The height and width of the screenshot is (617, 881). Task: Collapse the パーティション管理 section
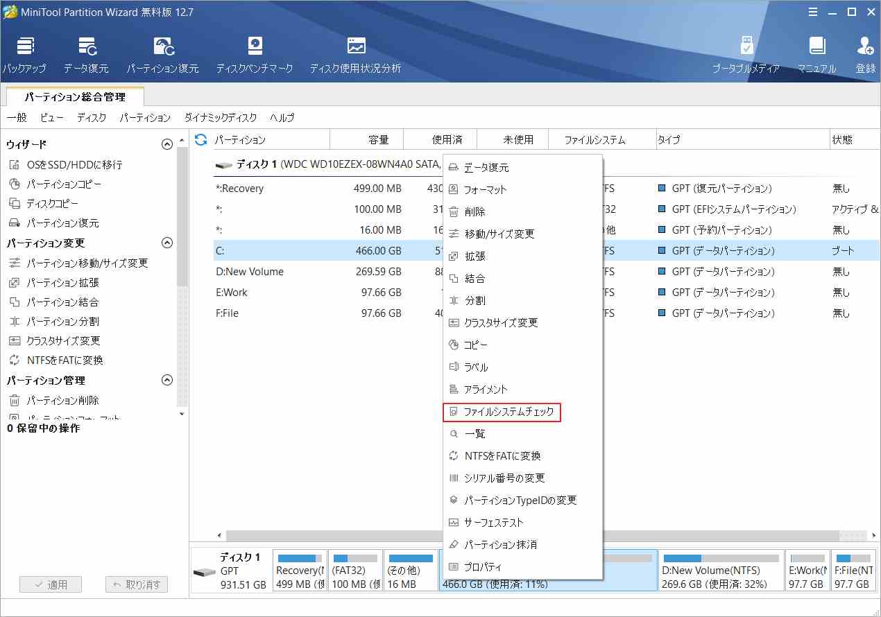tap(166, 381)
